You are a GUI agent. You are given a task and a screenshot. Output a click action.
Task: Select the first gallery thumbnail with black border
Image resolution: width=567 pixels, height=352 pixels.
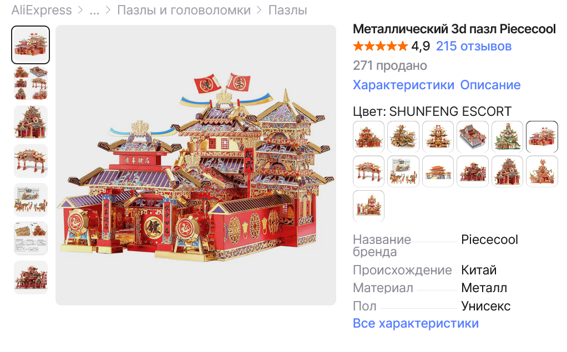(x=31, y=45)
